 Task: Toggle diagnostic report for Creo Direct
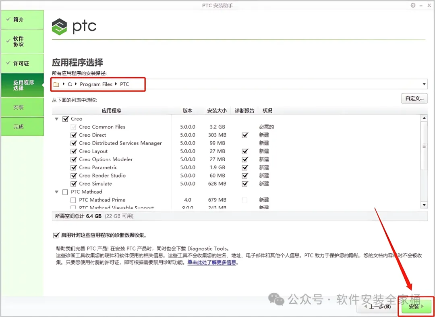pos(245,135)
